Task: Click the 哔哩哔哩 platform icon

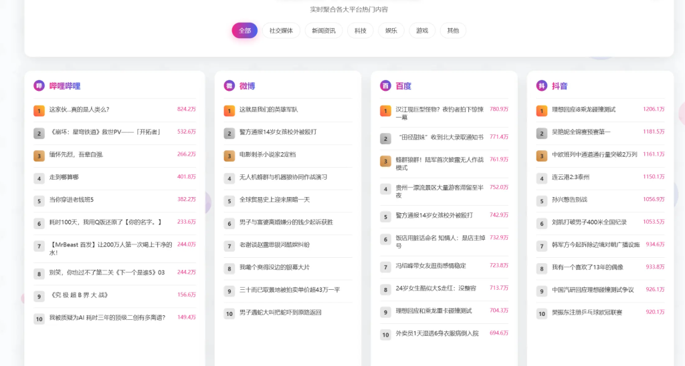Action: tap(39, 85)
